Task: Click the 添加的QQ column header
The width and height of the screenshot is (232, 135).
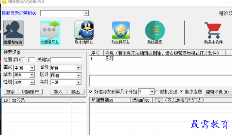Action: tap(141, 100)
